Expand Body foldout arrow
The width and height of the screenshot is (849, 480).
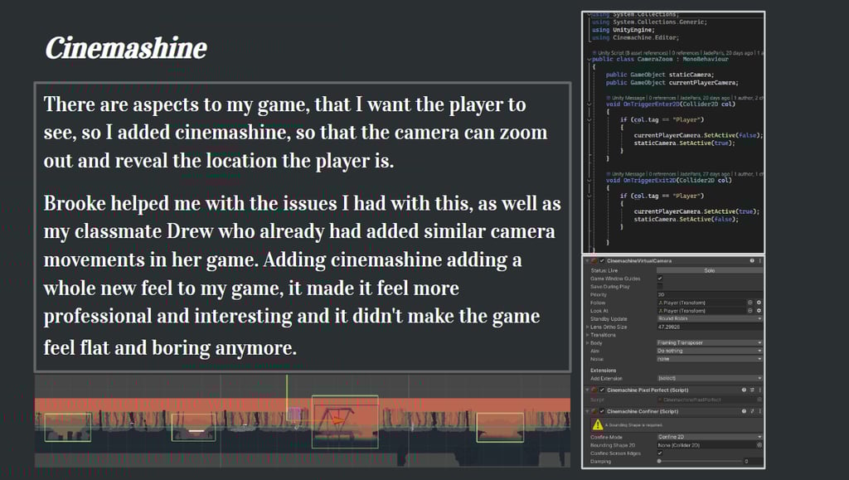588,342
